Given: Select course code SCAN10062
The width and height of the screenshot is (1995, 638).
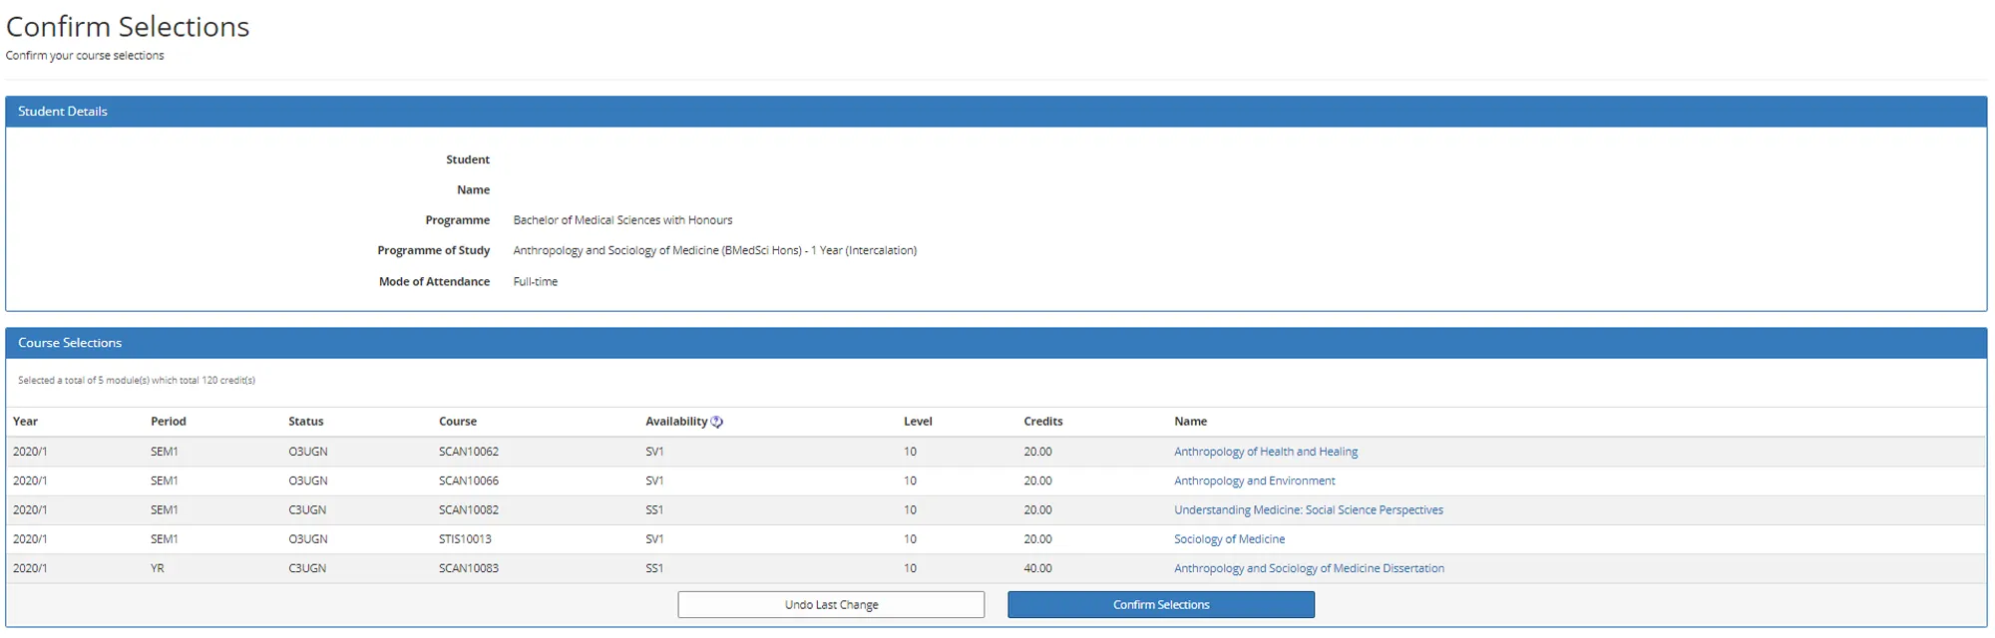Looking at the screenshot, I should pos(469,452).
